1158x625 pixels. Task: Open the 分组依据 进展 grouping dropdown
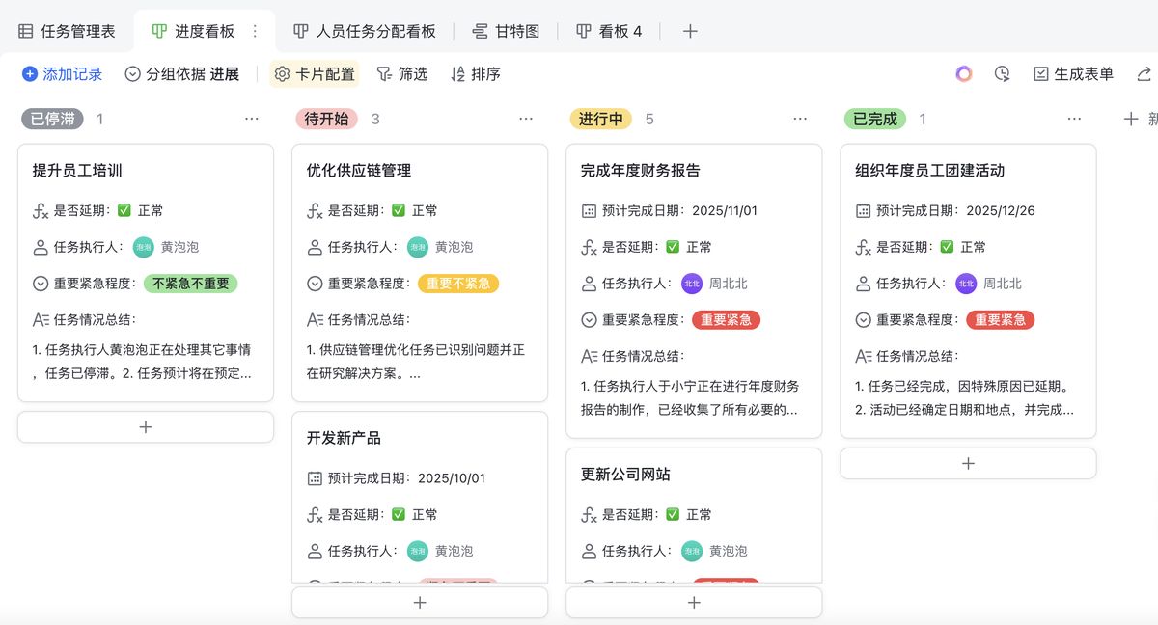pos(182,74)
